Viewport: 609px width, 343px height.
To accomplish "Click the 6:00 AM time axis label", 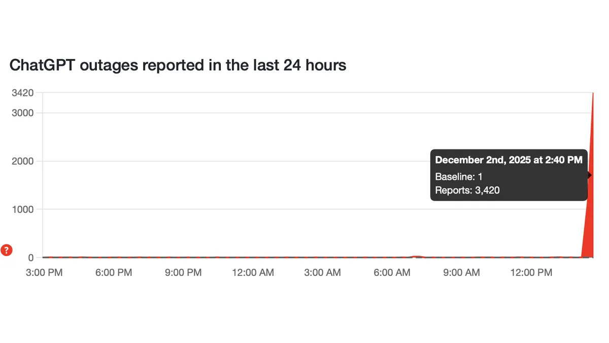I will (392, 273).
